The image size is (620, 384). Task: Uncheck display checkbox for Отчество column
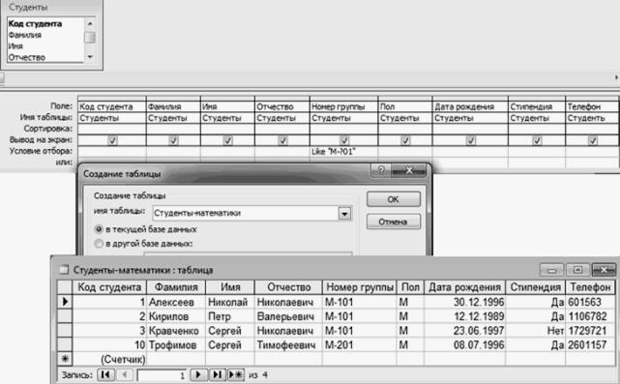(282, 140)
